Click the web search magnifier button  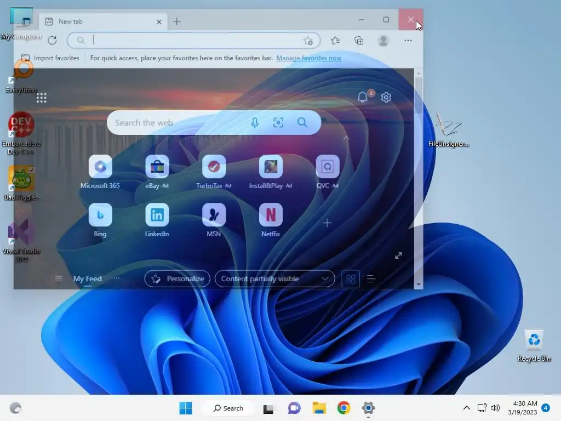pos(302,122)
